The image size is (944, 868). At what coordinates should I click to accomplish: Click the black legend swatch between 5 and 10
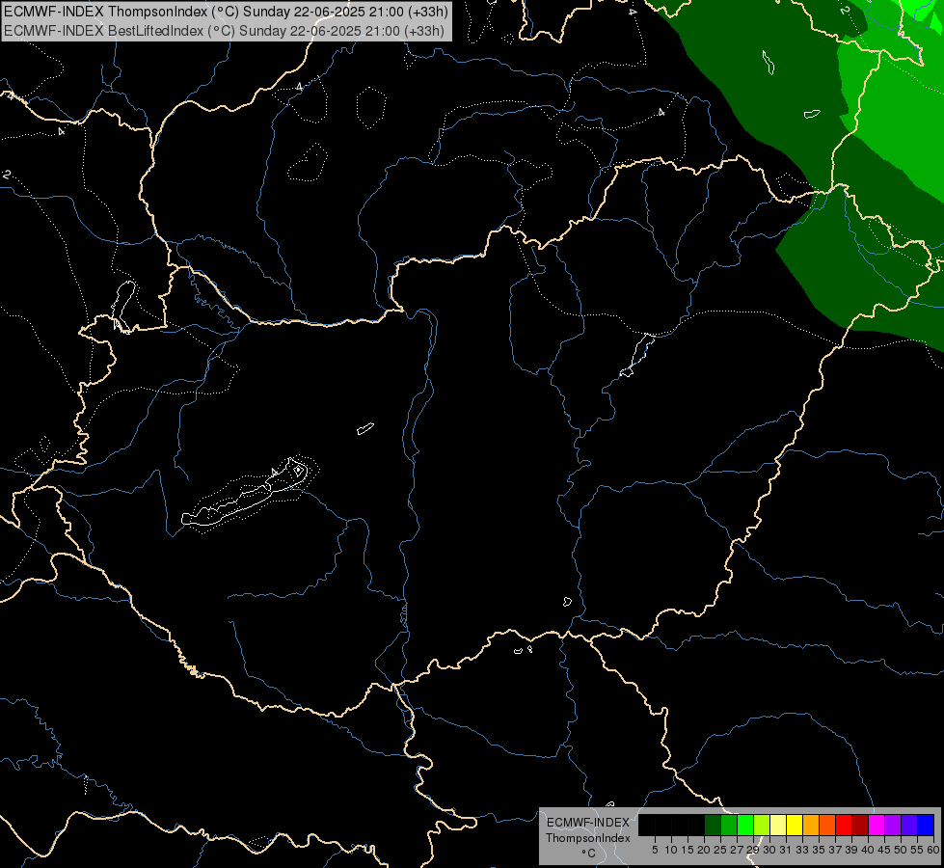662,825
